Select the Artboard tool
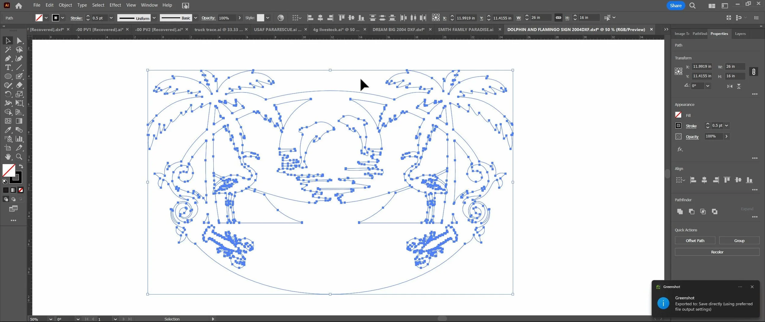765x322 pixels. pos(8,148)
